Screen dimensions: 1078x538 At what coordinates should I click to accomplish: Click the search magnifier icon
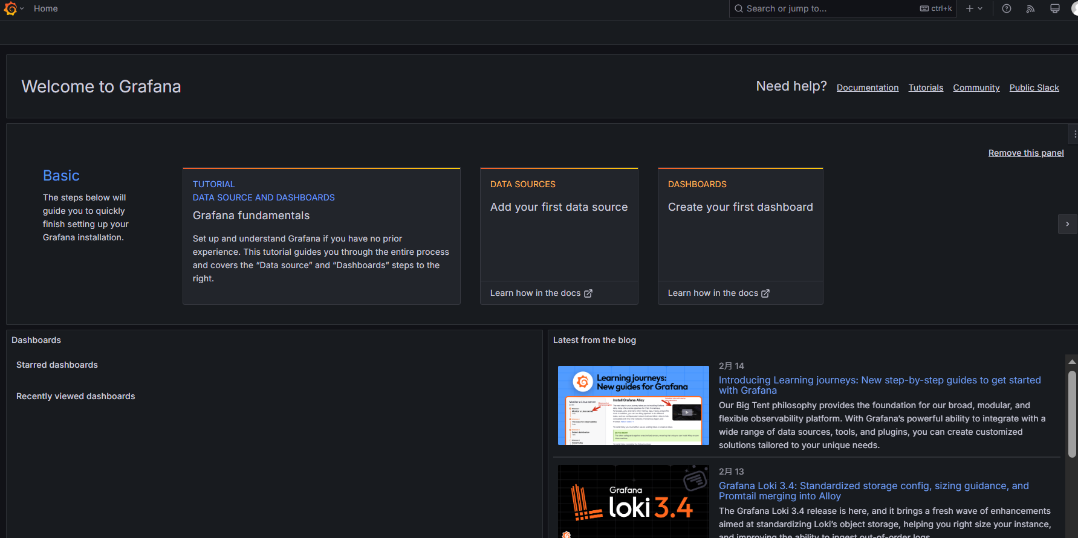739,8
